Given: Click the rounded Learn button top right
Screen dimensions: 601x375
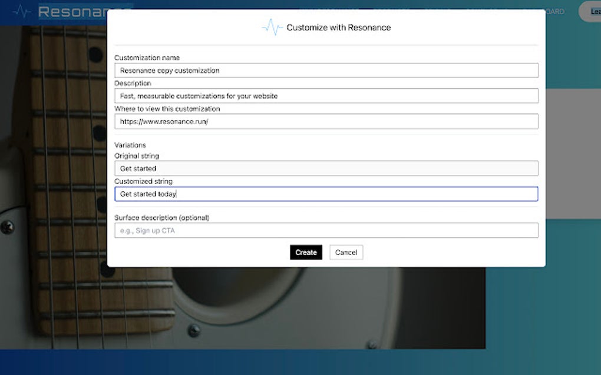Looking at the screenshot, I should click(593, 11).
